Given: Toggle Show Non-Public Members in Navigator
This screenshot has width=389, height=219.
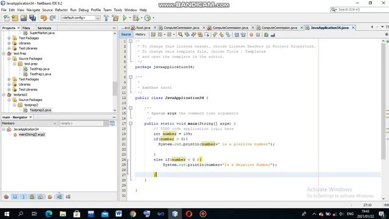Looking at the screenshot, I should [x=32, y=197].
